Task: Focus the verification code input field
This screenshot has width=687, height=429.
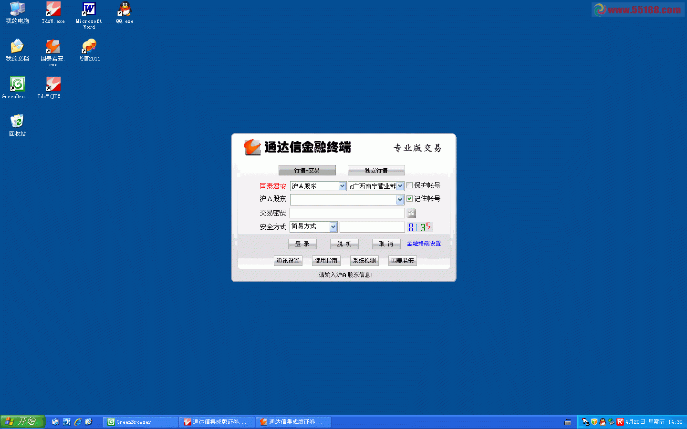Action: (x=372, y=227)
